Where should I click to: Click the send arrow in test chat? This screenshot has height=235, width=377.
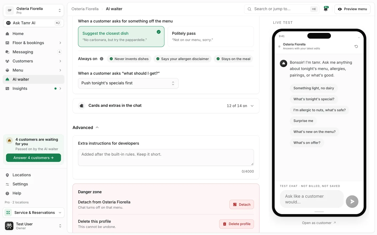coord(352,202)
